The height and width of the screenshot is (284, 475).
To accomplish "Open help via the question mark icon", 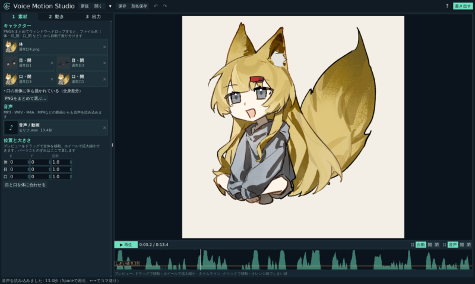I will [x=447, y=6].
